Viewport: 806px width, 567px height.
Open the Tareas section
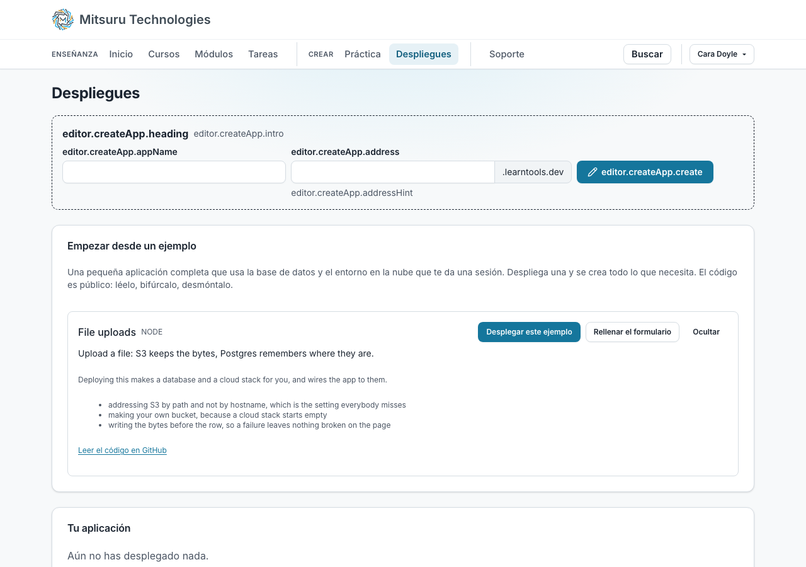pos(263,54)
